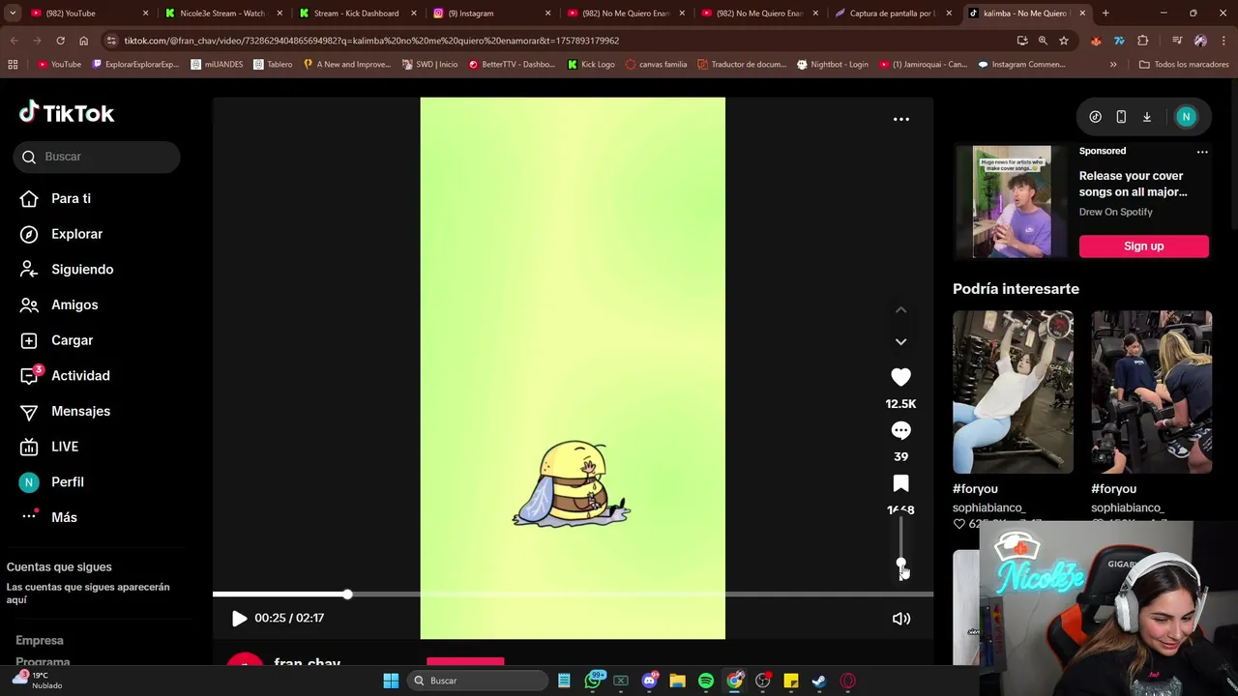
Task: Click the TikTok logo
Action: tap(66, 113)
